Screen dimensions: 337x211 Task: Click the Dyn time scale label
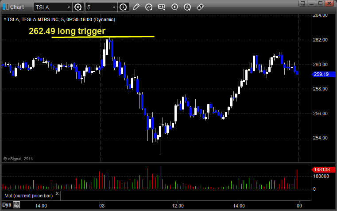click(x=7, y=205)
